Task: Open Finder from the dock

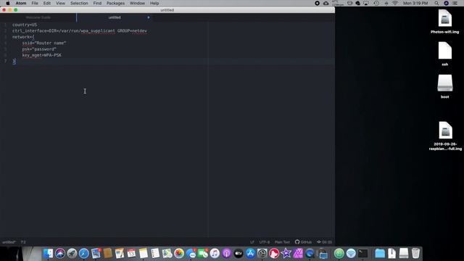Action: coord(48,254)
